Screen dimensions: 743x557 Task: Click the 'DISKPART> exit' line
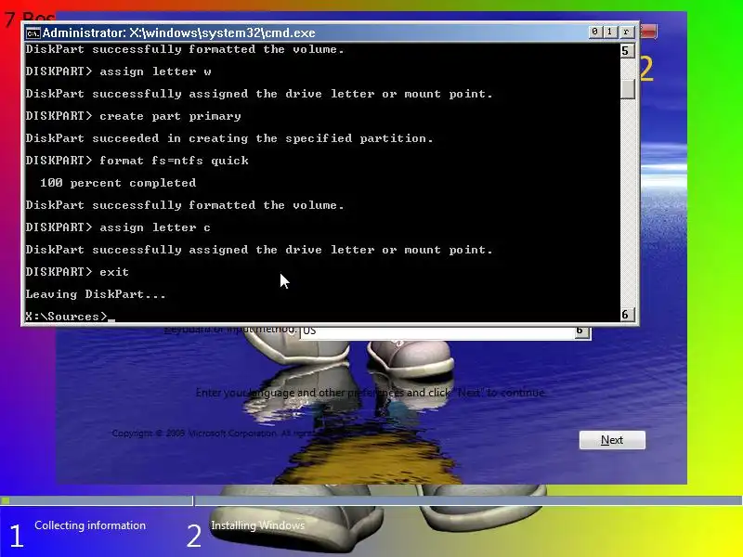pos(77,272)
